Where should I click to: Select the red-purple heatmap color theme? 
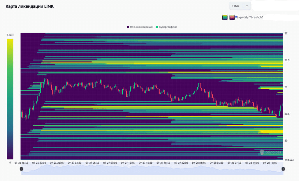(x=232, y=18)
